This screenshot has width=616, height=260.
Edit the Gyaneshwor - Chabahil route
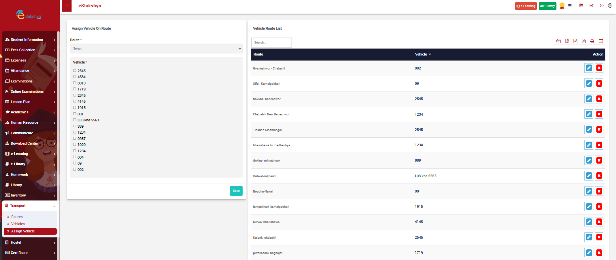pyautogui.click(x=589, y=68)
